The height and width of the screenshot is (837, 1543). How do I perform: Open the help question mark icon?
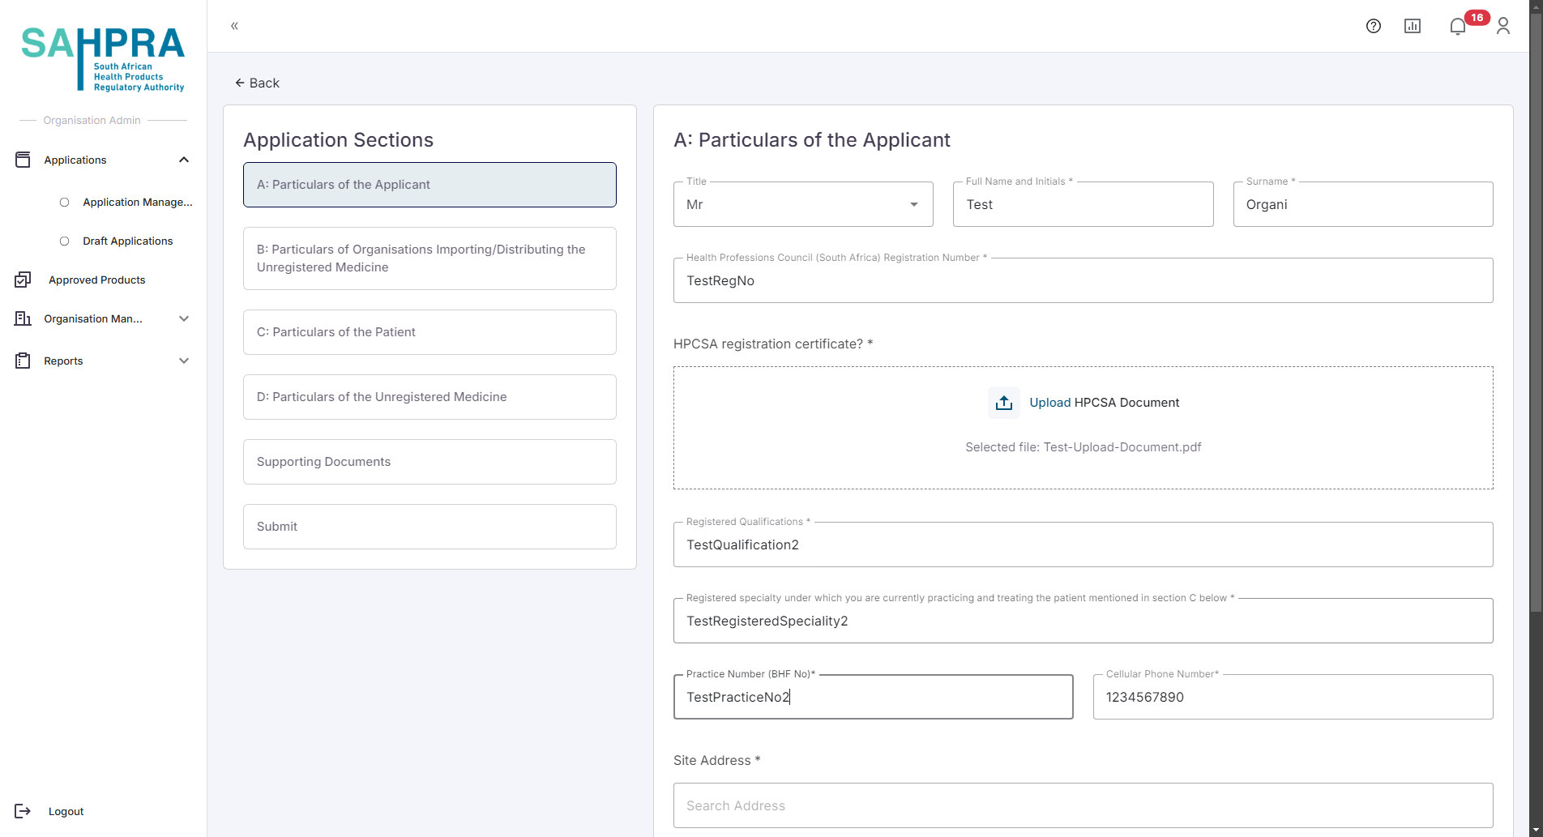1373,26
